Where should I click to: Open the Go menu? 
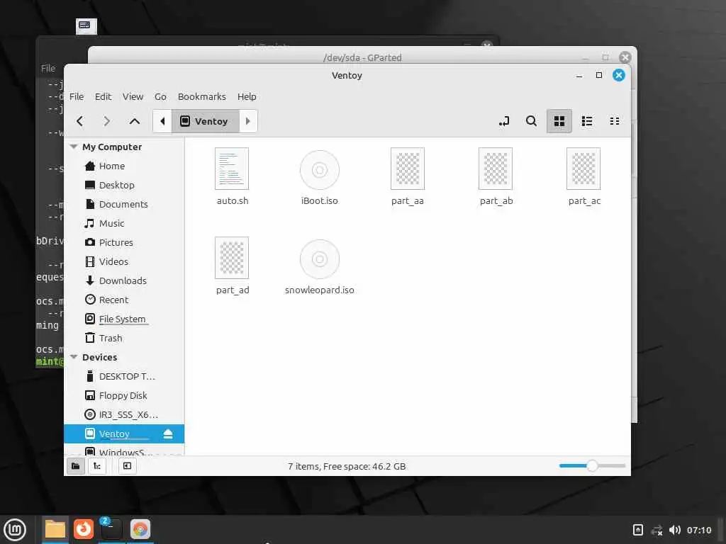pyautogui.click(x=160, y=96)
